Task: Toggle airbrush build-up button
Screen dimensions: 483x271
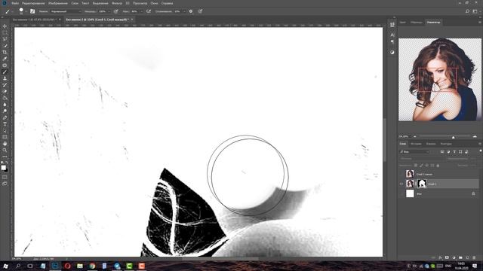Action: 149,11
